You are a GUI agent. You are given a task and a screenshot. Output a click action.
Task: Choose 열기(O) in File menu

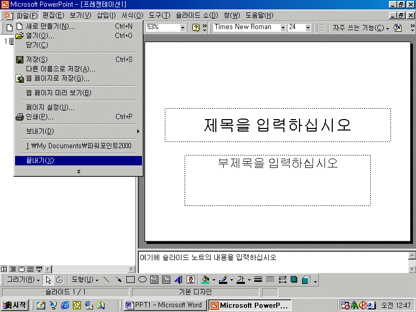[79, 35]
